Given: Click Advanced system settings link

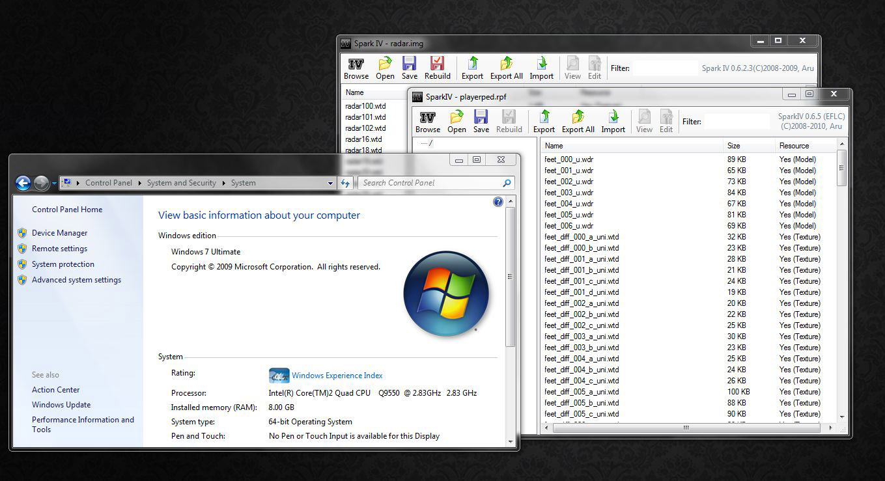Looking at the screenshot, I should pyautogui.click(x=76, y=280).
